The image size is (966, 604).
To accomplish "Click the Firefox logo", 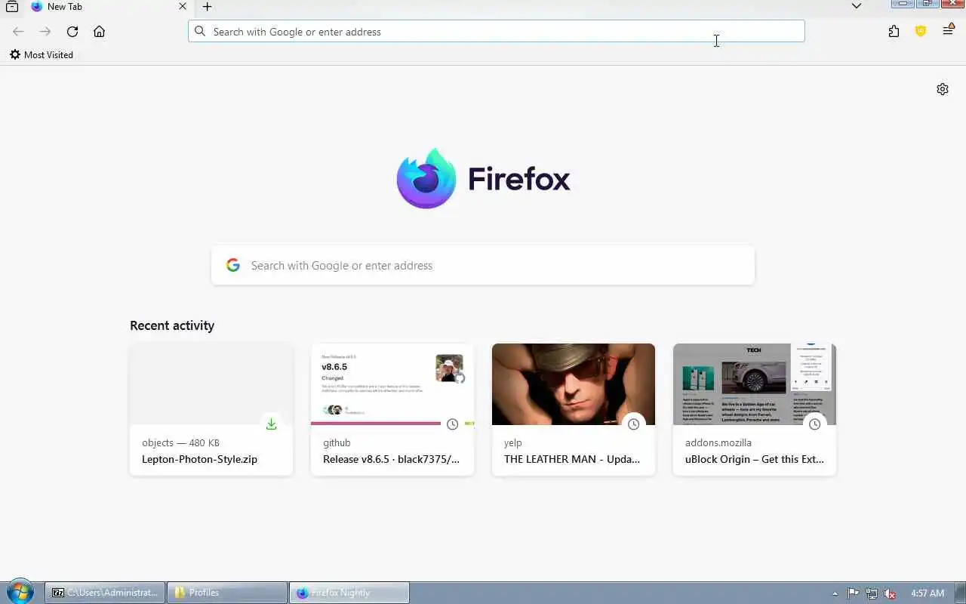I will point(483,179).
